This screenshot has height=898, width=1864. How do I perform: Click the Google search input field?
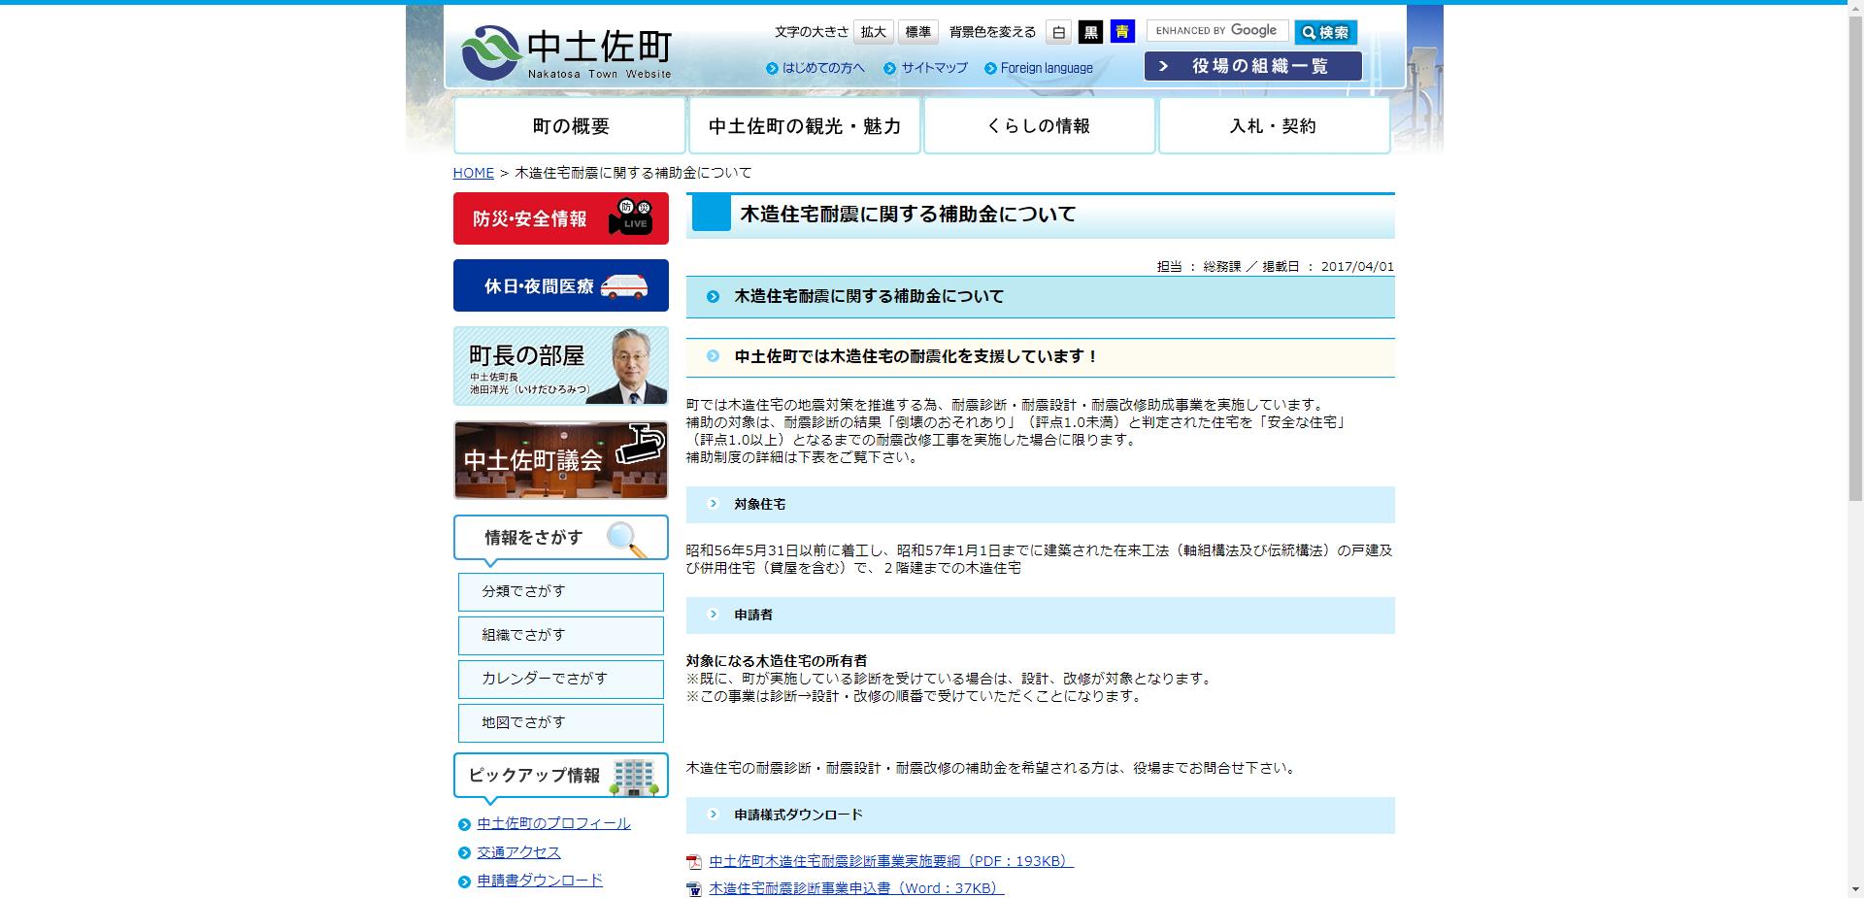coord(1216,30)
